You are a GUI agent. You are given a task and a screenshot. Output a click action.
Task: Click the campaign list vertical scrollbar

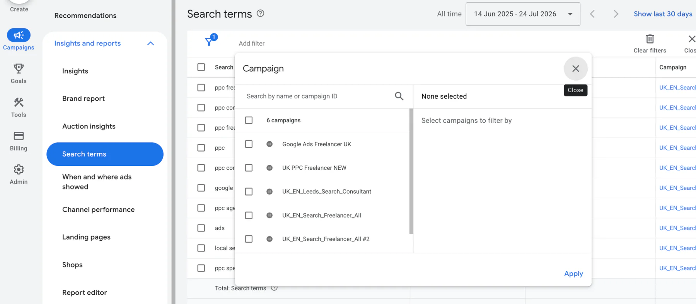(411, 171)
